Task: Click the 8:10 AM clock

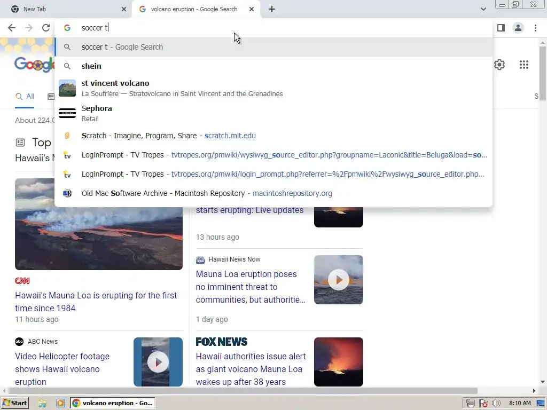Action: click(520, 404)
